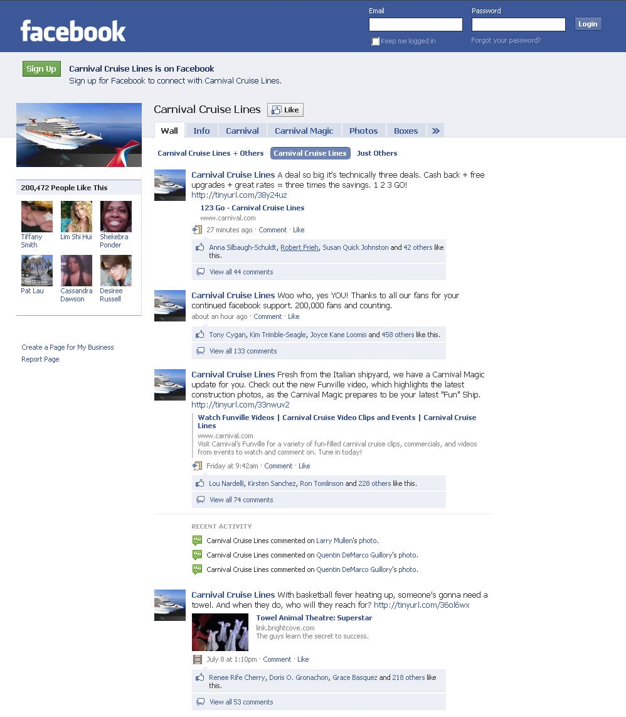Click the facebook logo

[73, 31]
